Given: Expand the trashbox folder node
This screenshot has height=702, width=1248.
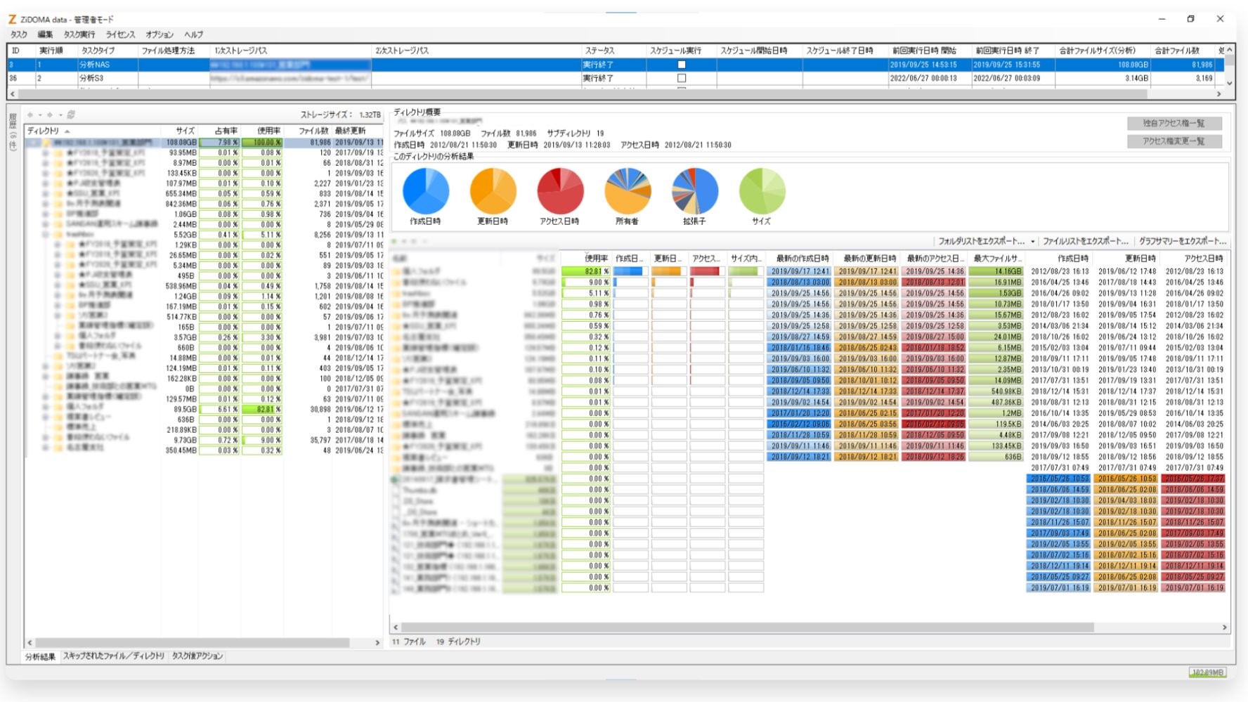Looking at the screenshot, I should [x=46, y=235].
